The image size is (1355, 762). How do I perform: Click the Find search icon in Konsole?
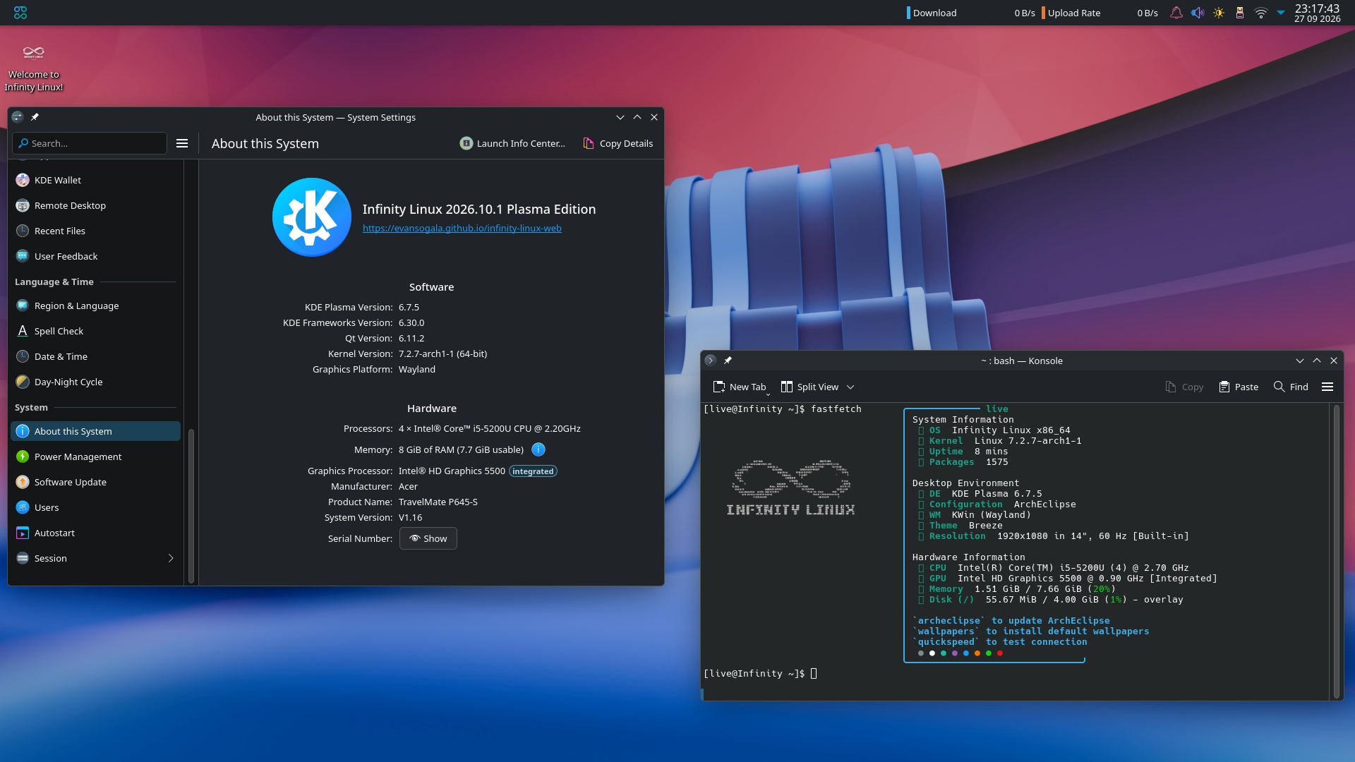pos(1279,387)
